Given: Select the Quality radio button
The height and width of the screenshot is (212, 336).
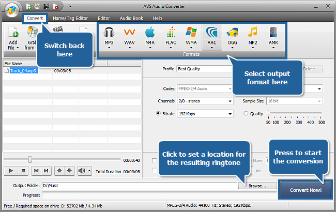Looking at the screenshot, I should (x=246, y=113).
